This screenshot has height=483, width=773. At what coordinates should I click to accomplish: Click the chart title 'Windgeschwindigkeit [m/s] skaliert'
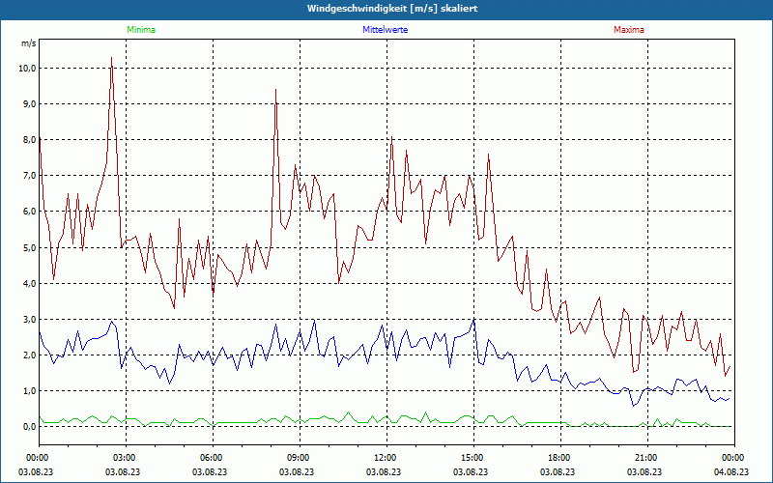tap(392, 9)
